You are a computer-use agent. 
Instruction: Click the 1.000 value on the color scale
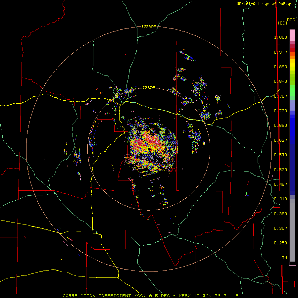pyautogui.click(x=280, y=37)
